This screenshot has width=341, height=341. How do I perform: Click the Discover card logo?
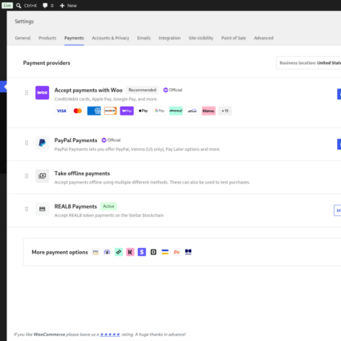point(111,111)
